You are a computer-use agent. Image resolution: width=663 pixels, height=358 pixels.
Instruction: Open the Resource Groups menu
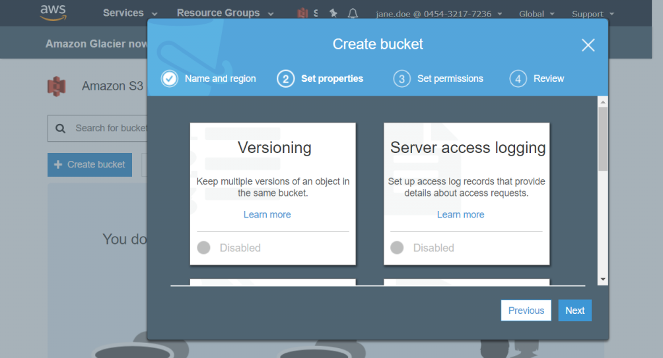(218, 13)
